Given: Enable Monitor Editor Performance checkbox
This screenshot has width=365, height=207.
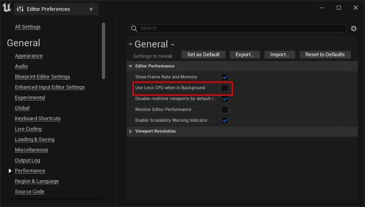Looking at the screenshot, I should [225, 110].
